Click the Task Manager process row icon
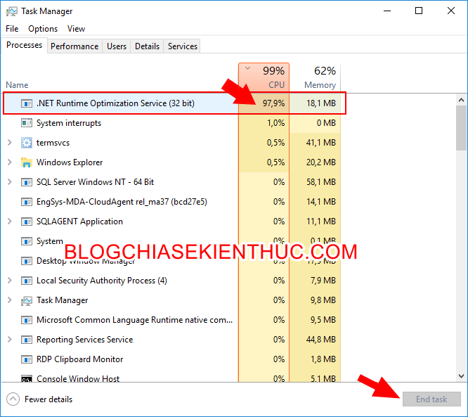468x417 pixels. tap(27, 300)
